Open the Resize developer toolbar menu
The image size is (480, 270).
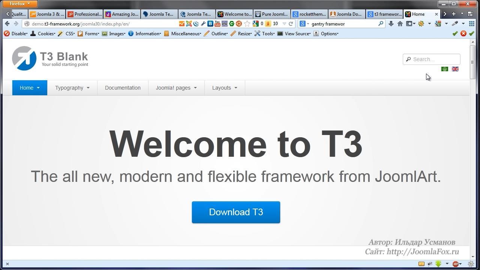pyautogui.click(x=241, y=33)
